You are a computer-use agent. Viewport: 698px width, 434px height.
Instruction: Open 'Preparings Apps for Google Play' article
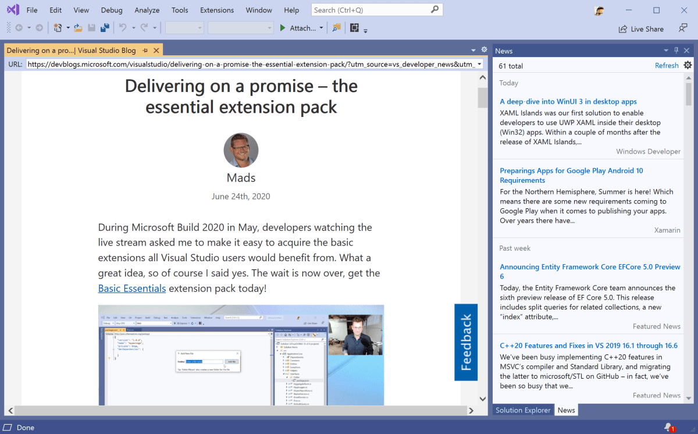(x=572, y=175)
